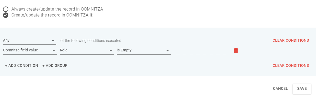Click the arrow beside Oomnitza field value
The image size is (316, 99).
point(54,51)
